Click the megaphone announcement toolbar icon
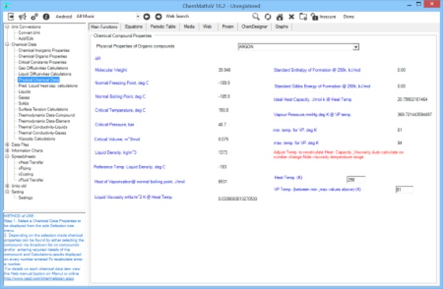The image size is (443, 289). tap(22, 17)
